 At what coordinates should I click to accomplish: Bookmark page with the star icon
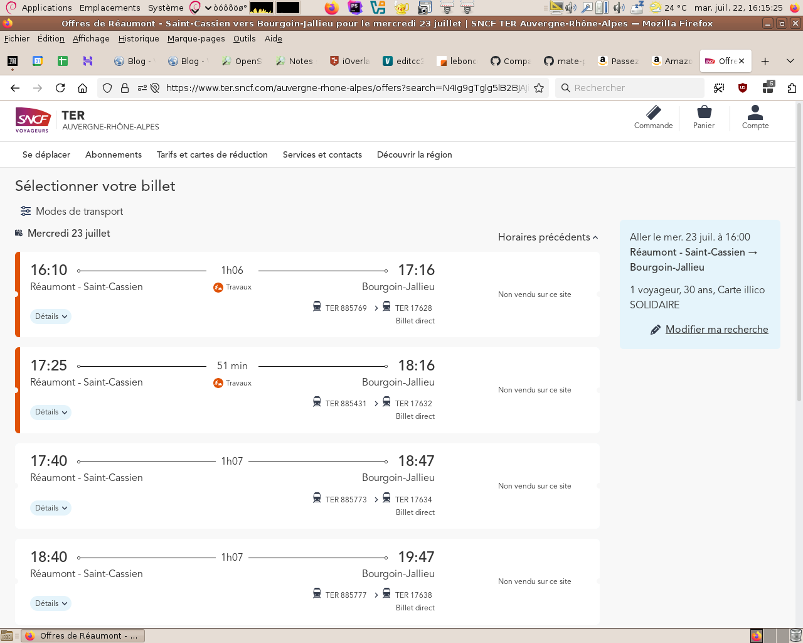(539, 88)
